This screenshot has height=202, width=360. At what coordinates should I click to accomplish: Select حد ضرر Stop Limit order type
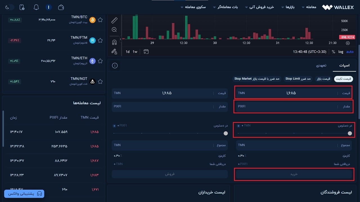tap(298, 79)
